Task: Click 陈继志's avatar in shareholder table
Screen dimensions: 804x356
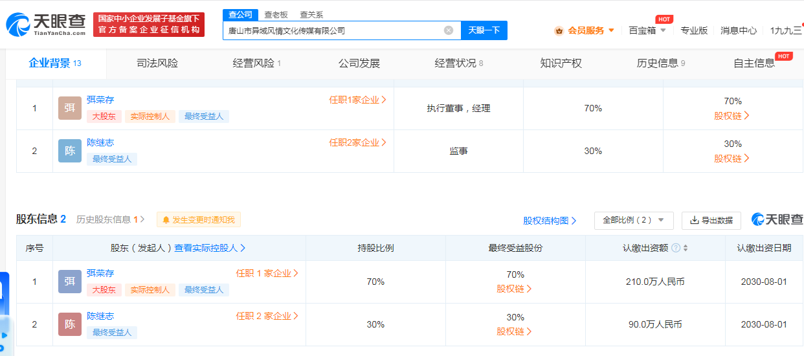Action: point(70,324)
